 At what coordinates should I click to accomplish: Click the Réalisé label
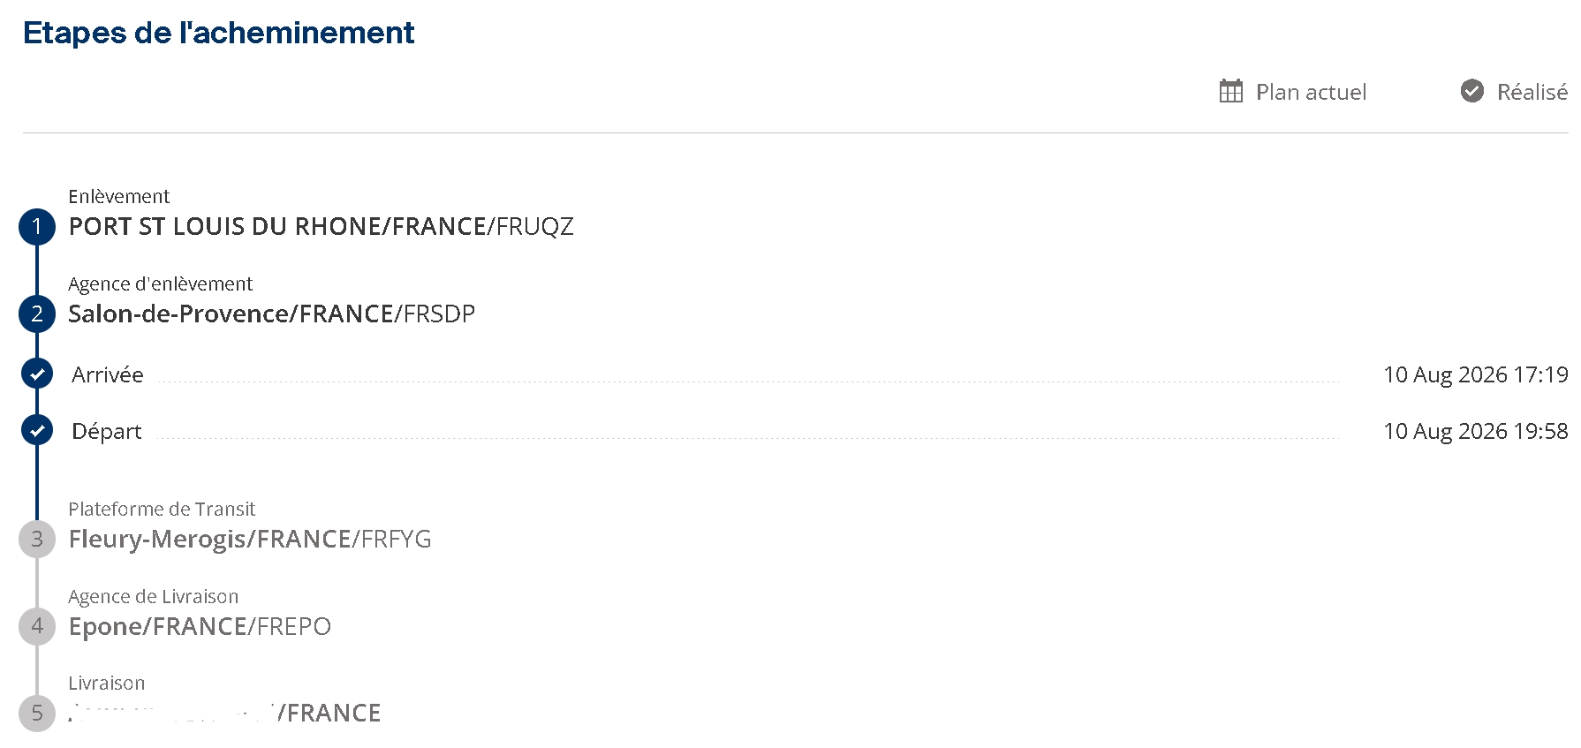click(1532, 92)
